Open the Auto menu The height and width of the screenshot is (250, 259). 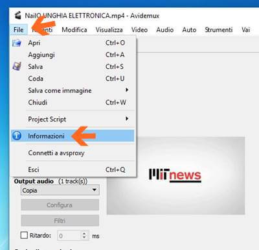coord(189,30)
